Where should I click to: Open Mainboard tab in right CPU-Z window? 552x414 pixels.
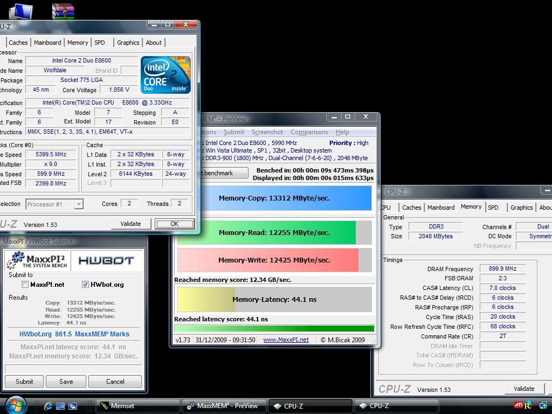(x=441, y=208)
